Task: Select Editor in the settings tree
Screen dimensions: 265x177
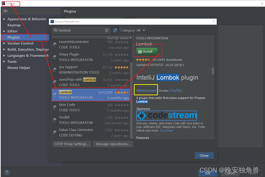Action: (13, 31)
